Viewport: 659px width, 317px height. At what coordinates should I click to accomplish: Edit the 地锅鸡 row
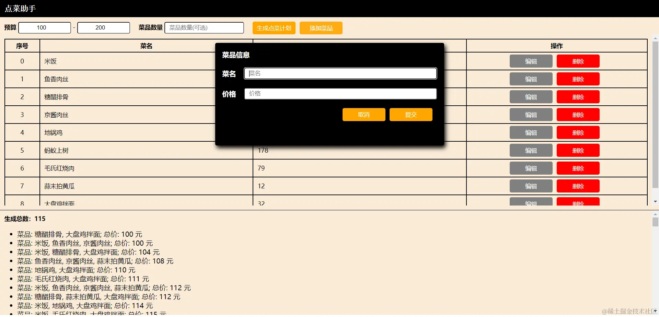(531, 133)
